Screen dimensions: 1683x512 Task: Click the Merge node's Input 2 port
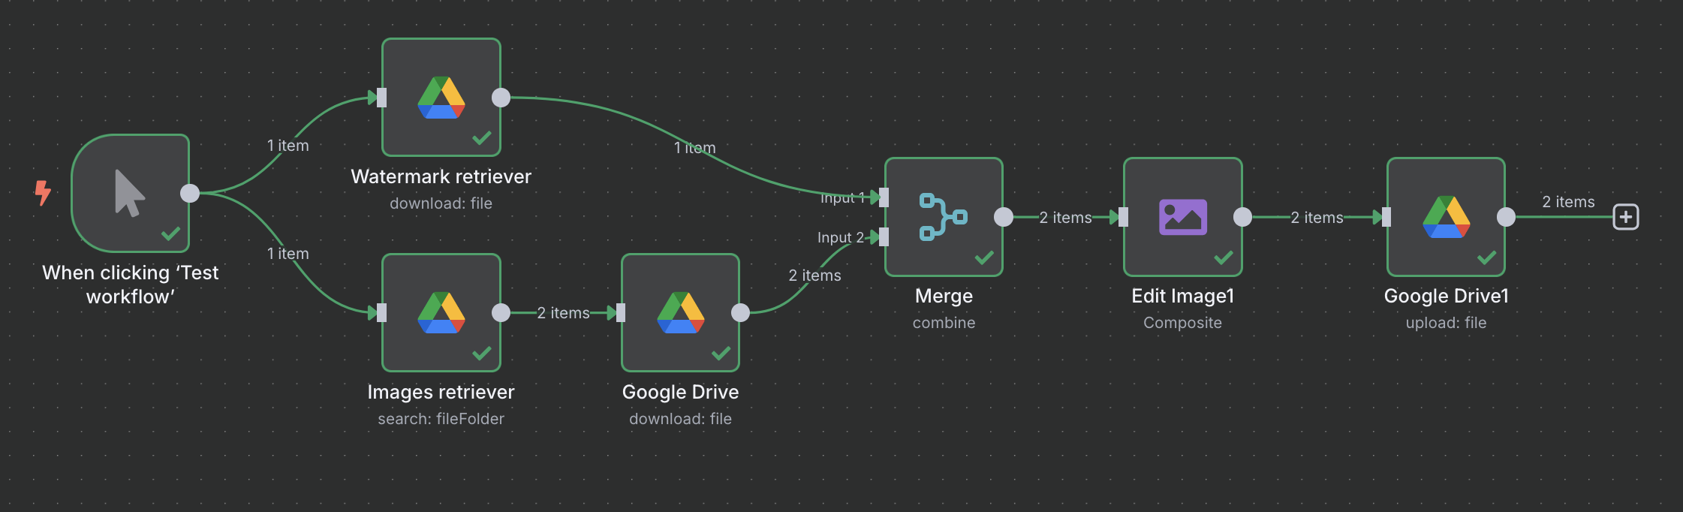884,237
